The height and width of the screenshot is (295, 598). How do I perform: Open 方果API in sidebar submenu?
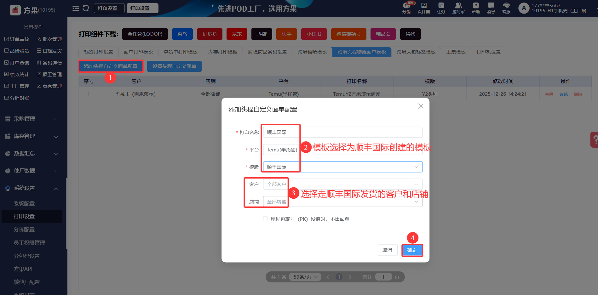click(23, 269)
